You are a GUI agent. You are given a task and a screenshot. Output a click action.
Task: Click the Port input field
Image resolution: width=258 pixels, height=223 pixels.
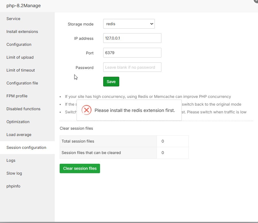coord(132,53)
